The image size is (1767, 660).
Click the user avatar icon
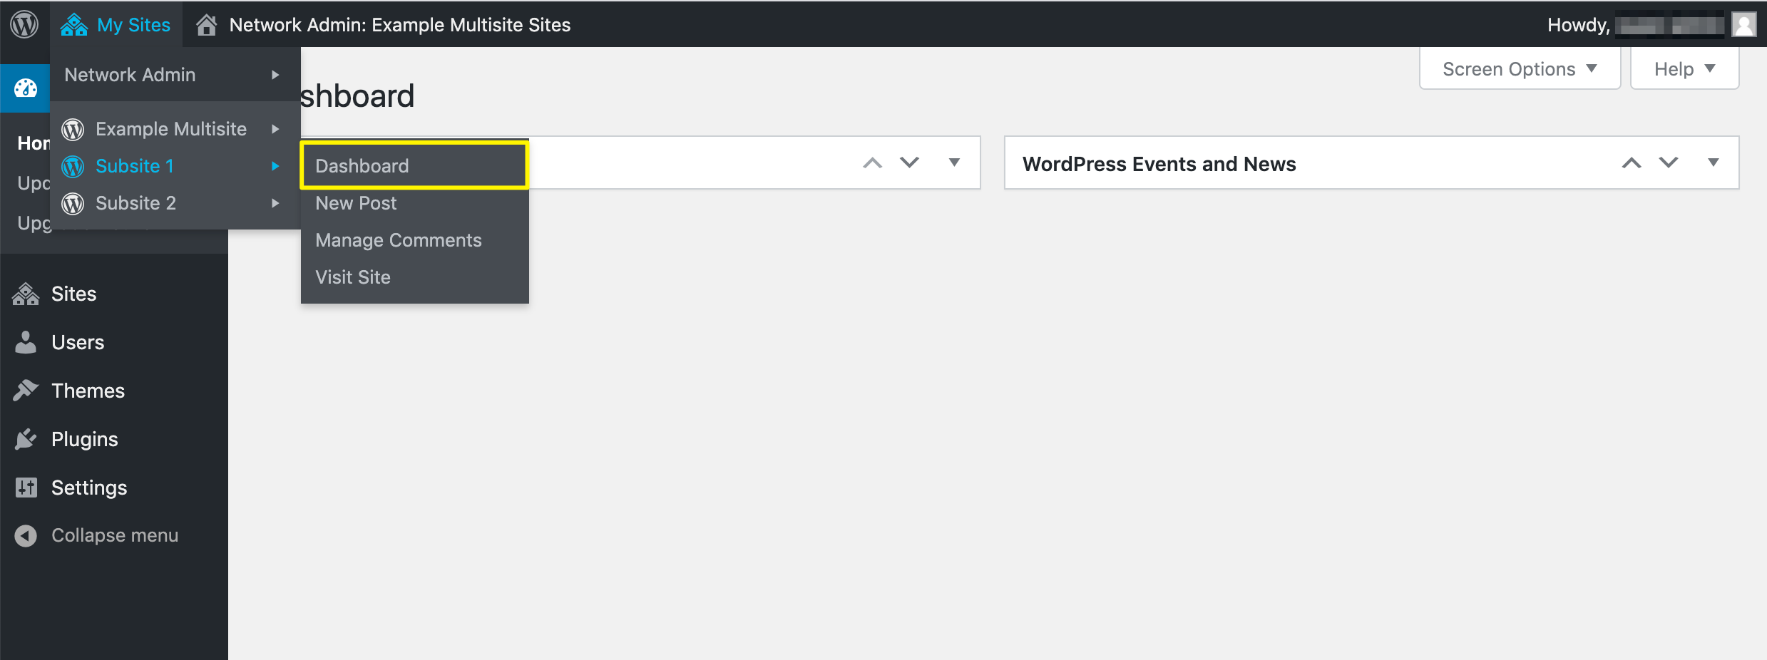pos(1744,25)
